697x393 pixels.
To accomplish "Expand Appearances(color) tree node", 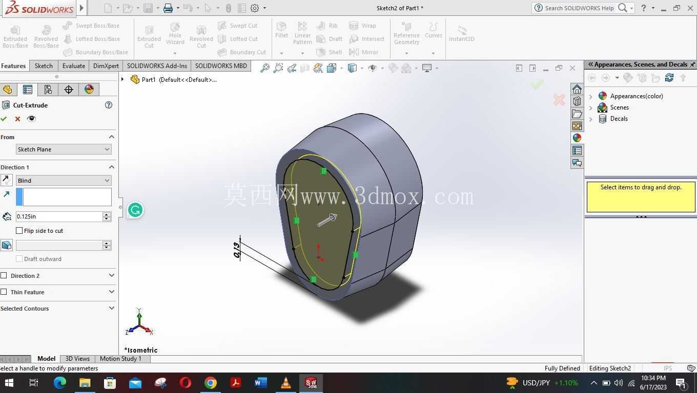I will (591, 96).
